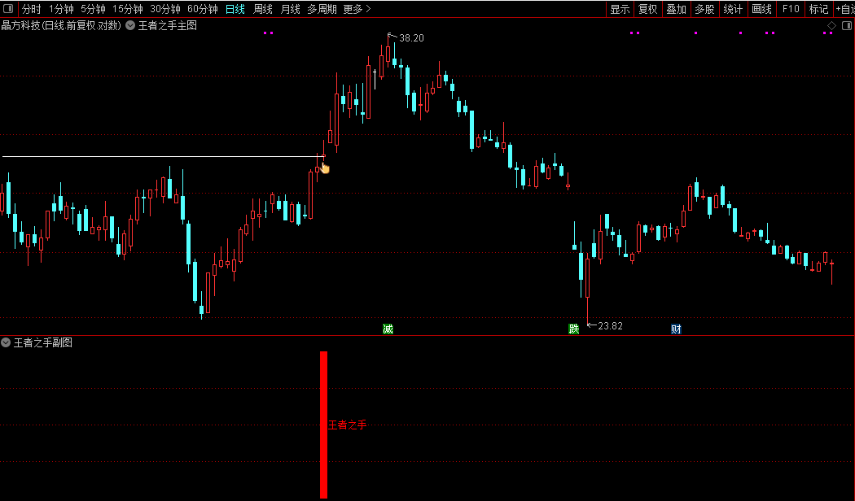Add stock with +自选 button
855x501 pixels.
click(844, 9)
